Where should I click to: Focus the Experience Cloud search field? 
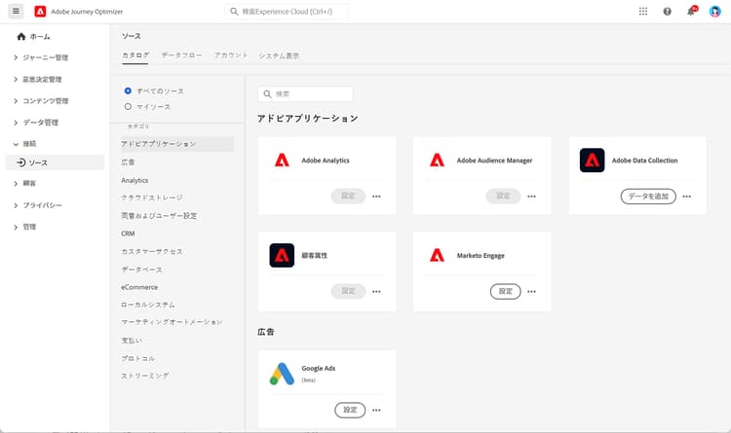click(x=287, y=11)
